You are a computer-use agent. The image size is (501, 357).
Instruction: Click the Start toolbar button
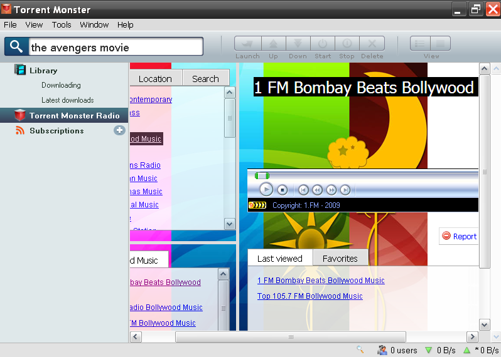click(323, 44)
